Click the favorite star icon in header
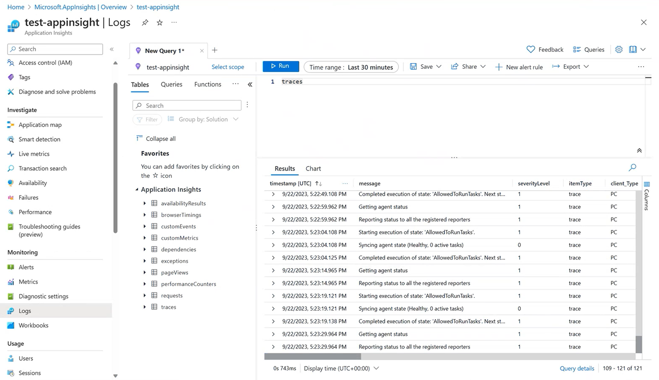 coord(159,23)
